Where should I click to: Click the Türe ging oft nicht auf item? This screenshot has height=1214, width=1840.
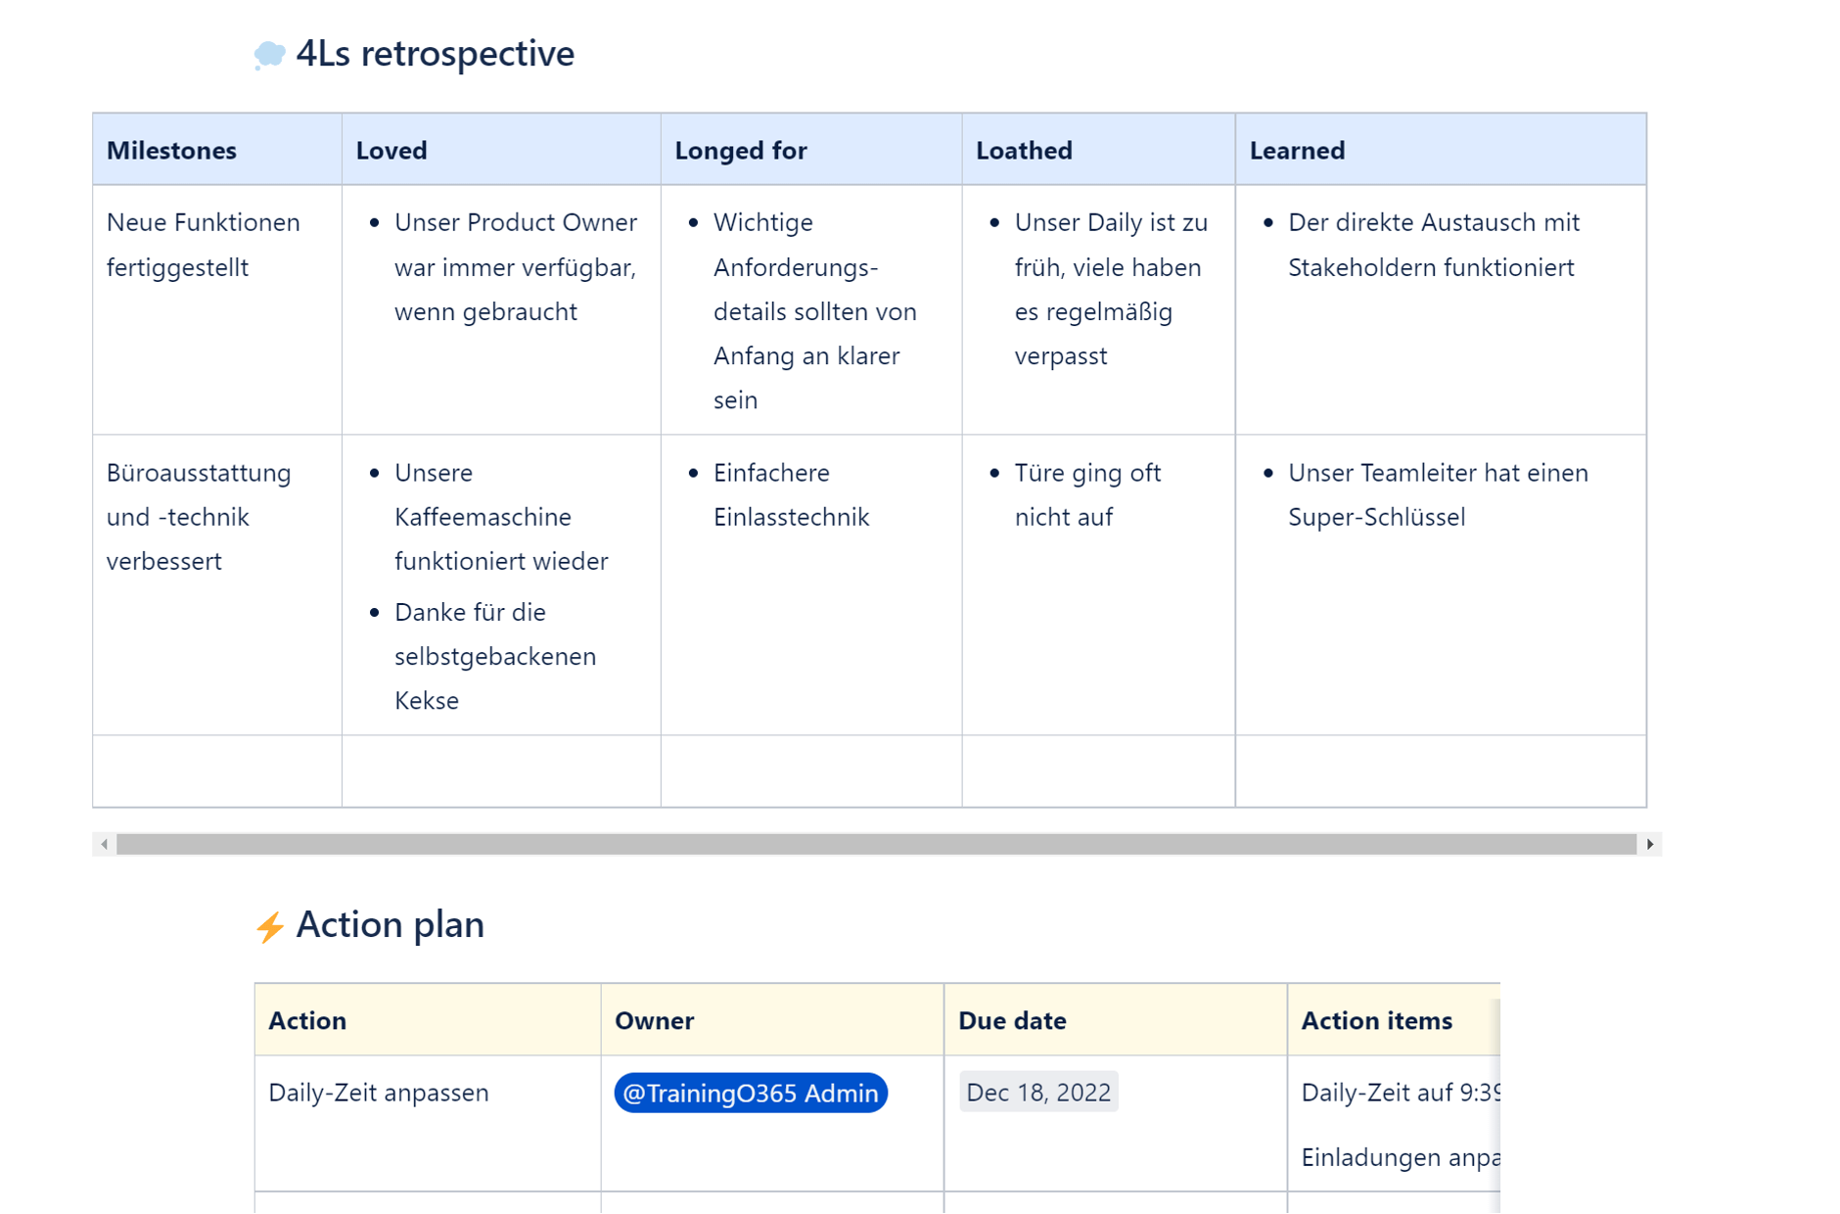1086,494
